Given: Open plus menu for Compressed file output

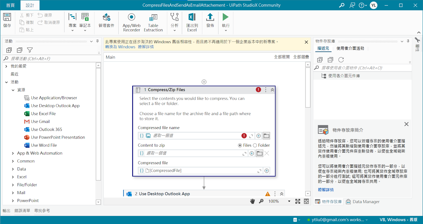Looking at the screenshot, I should coord(267,171).
